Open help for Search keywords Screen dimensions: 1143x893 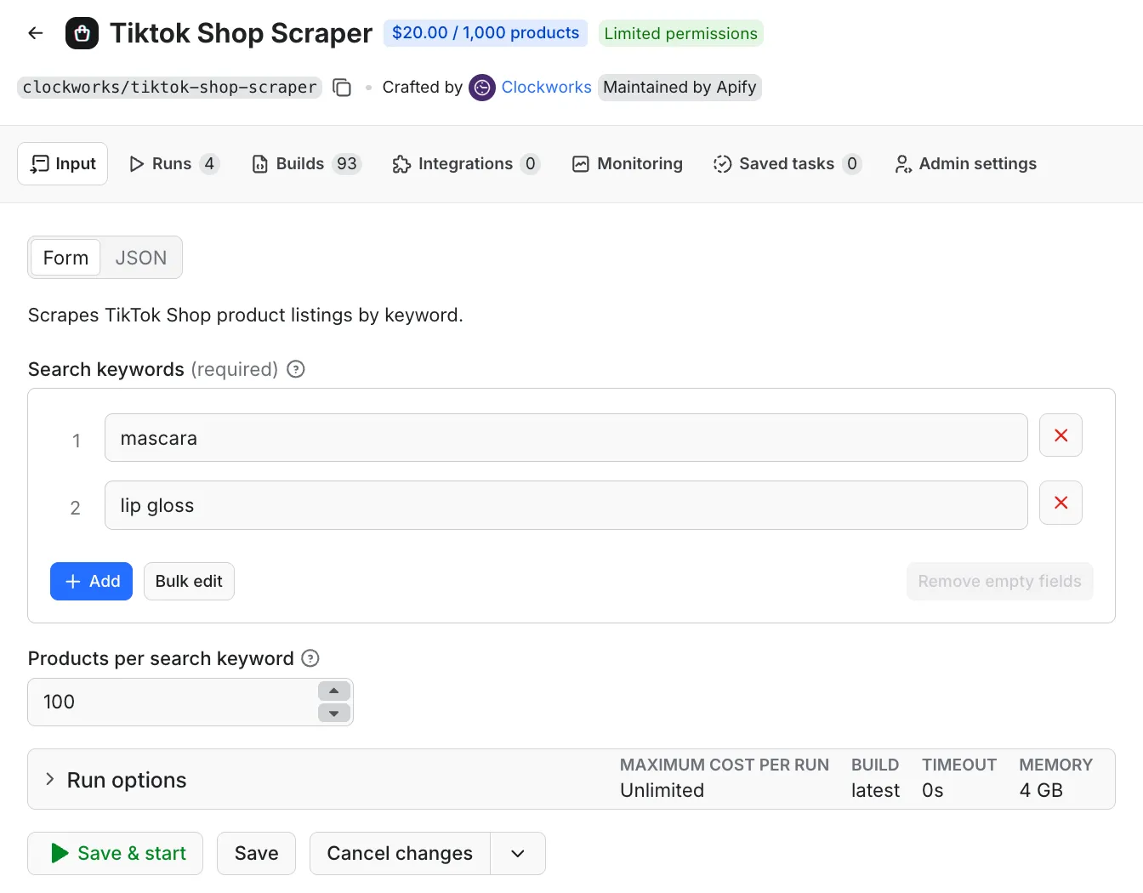coord(296,369)
